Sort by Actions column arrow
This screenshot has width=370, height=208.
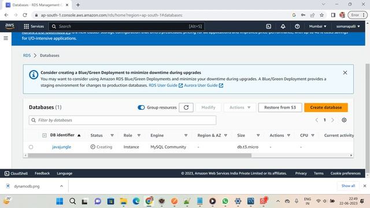click(288, 135)
